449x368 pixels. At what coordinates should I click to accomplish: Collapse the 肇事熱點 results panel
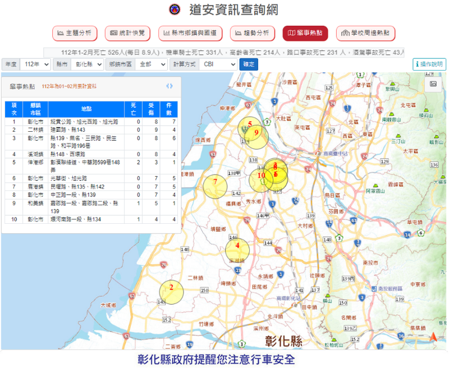(x=169, y=86)
